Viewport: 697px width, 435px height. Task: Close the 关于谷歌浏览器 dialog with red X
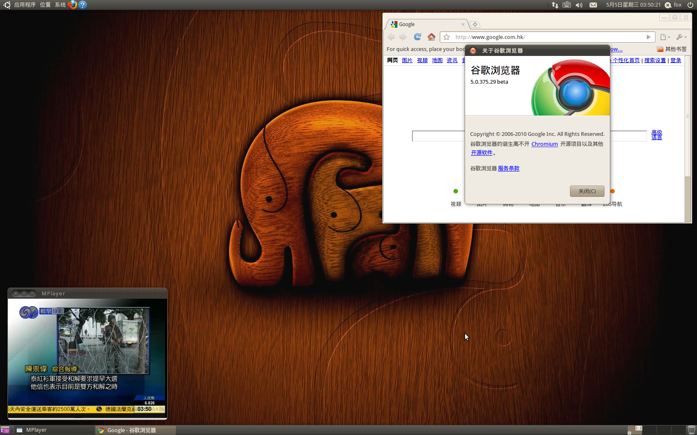tap(473, 51)
